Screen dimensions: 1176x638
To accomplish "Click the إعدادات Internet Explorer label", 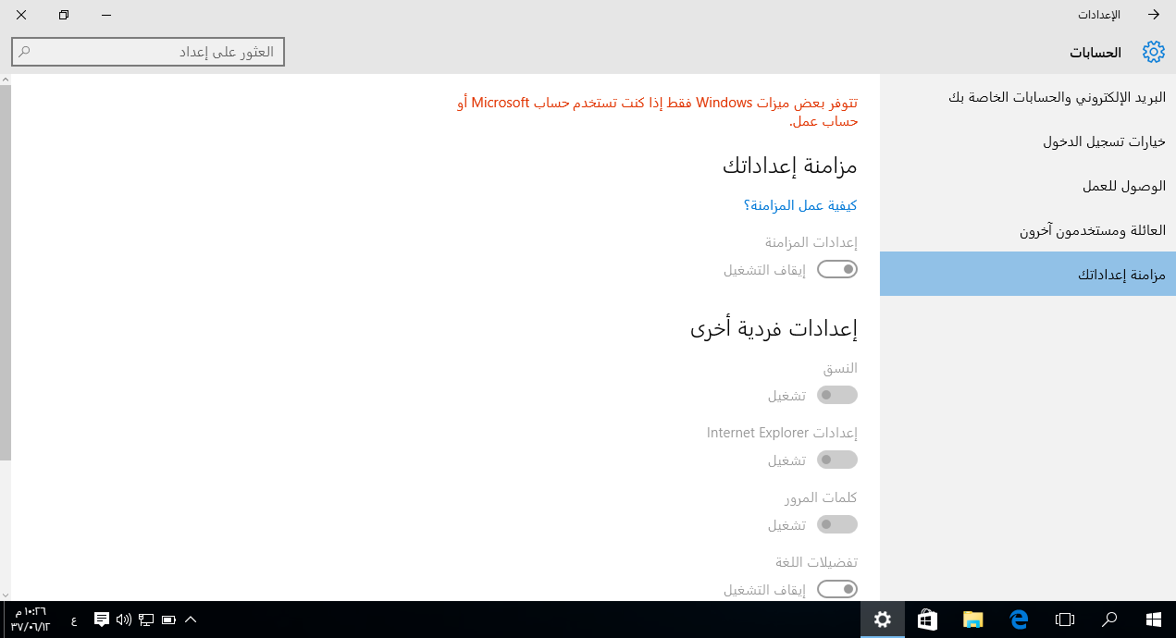I will tap(783, 433).
